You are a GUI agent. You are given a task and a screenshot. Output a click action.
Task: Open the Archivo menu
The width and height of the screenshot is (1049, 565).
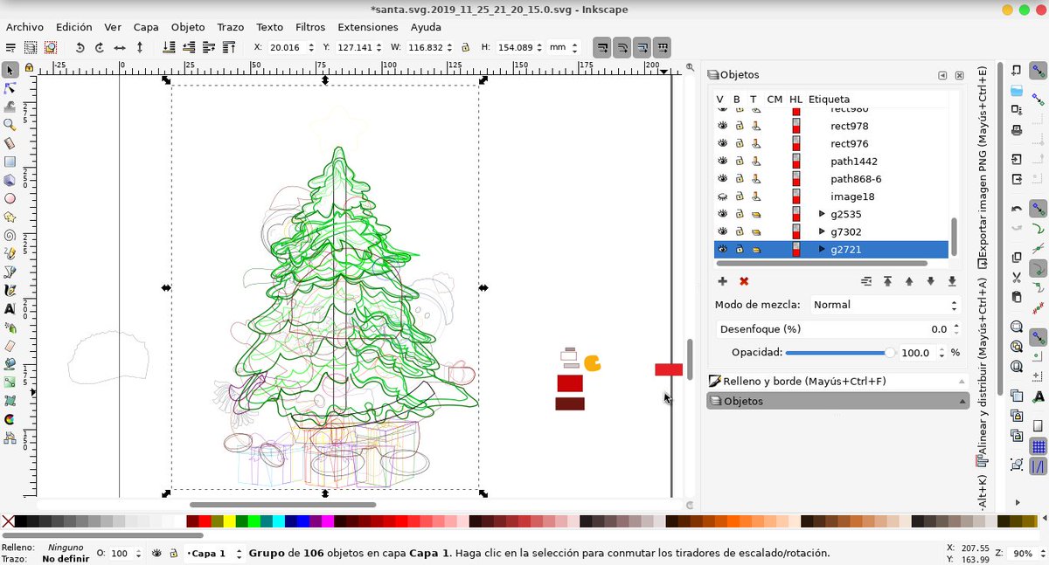[x=24, y=27]
